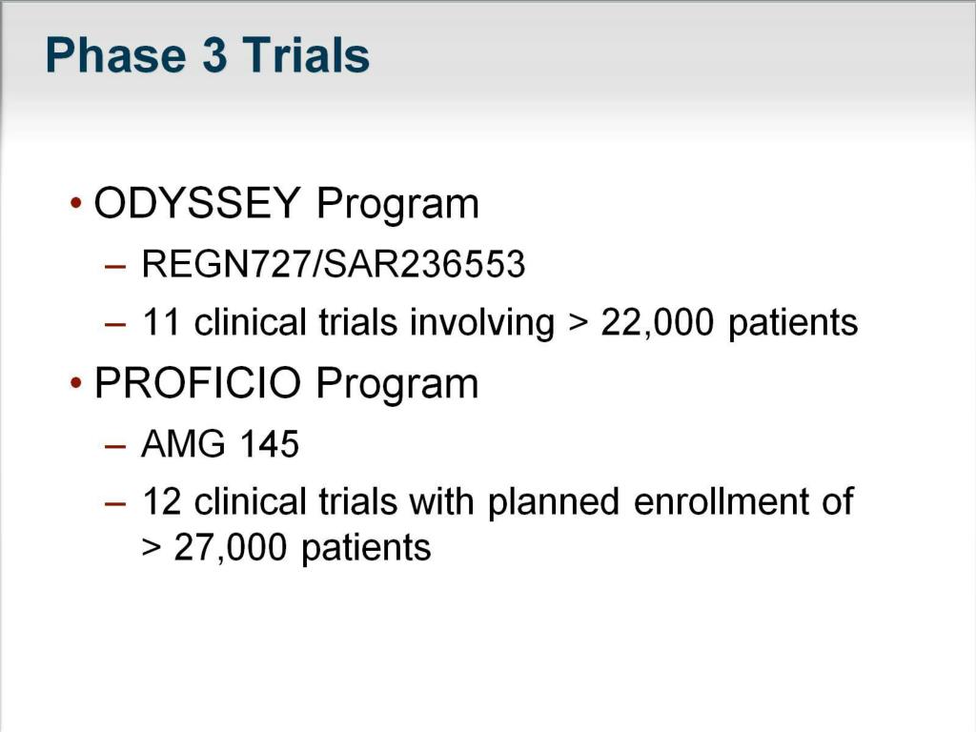976x732 pixels.
Task: Click the Phase 3 Trials slide title
Action: 207,55
